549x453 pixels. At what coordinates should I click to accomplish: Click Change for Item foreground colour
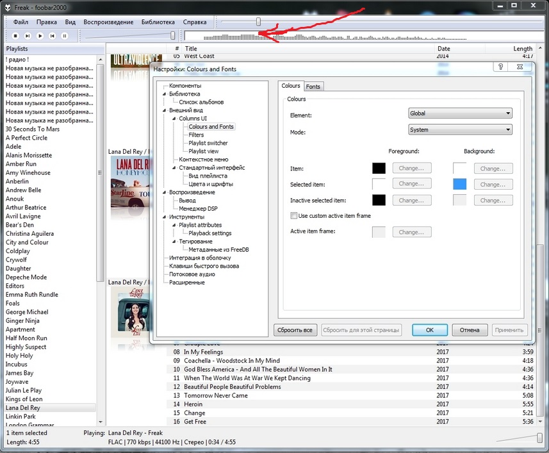(x=411, y=168)
